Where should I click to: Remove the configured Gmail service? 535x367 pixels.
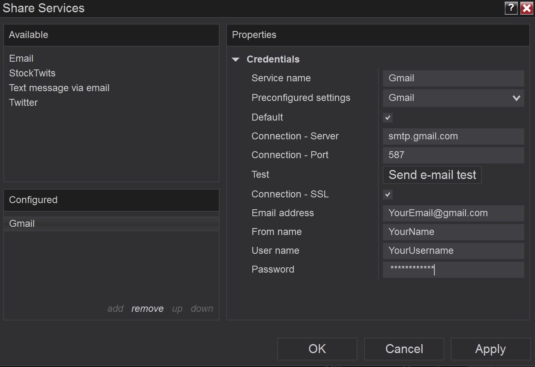click(x=147, y=309)
